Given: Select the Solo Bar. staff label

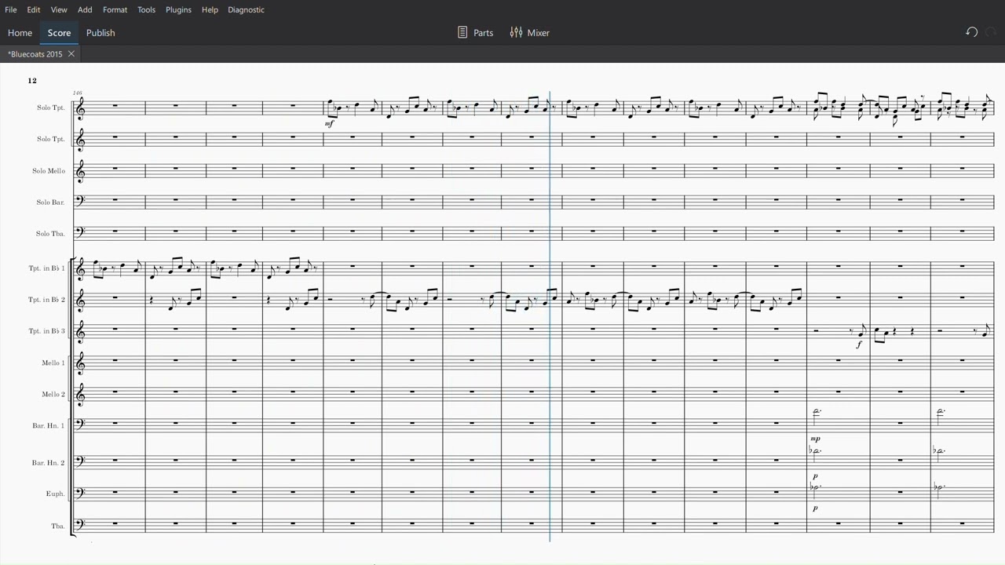Looking at the screenshot, I should (x=51, y=202).
